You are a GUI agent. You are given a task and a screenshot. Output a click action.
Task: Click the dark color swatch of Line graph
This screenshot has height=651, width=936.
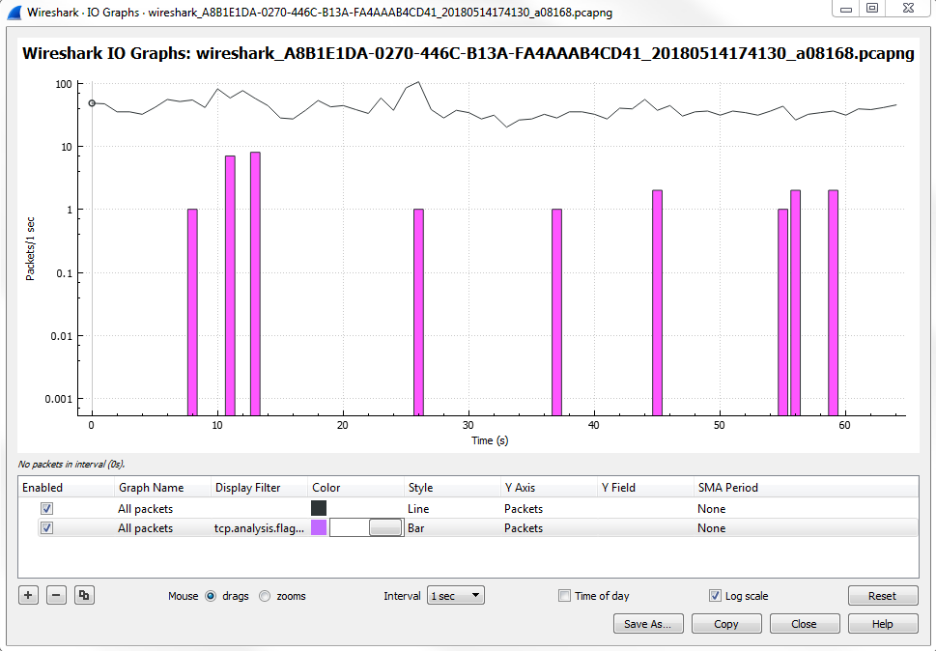(319, 508)
